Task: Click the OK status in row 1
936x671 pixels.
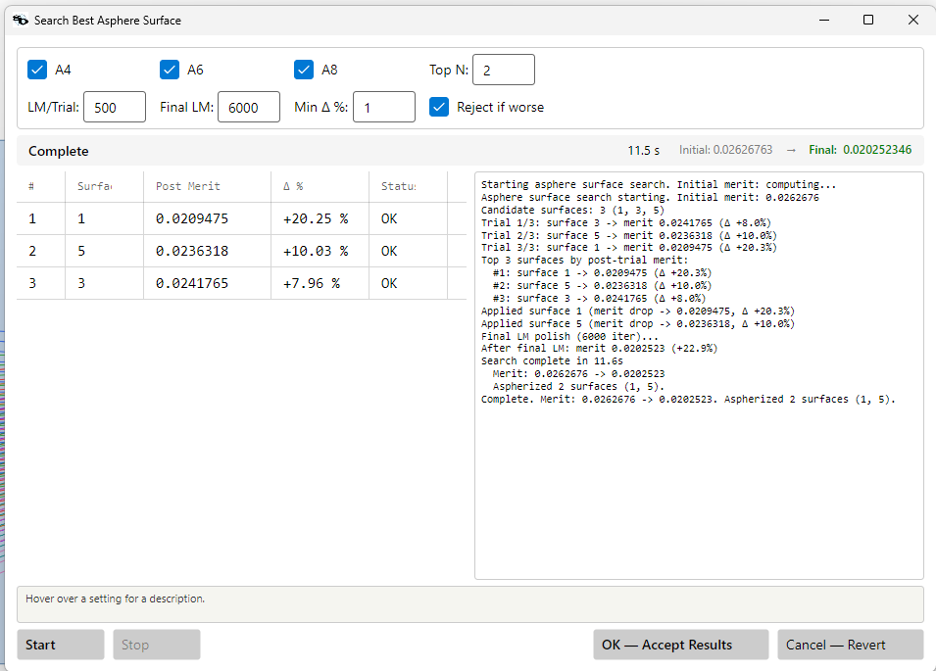Action: (408, 218)
